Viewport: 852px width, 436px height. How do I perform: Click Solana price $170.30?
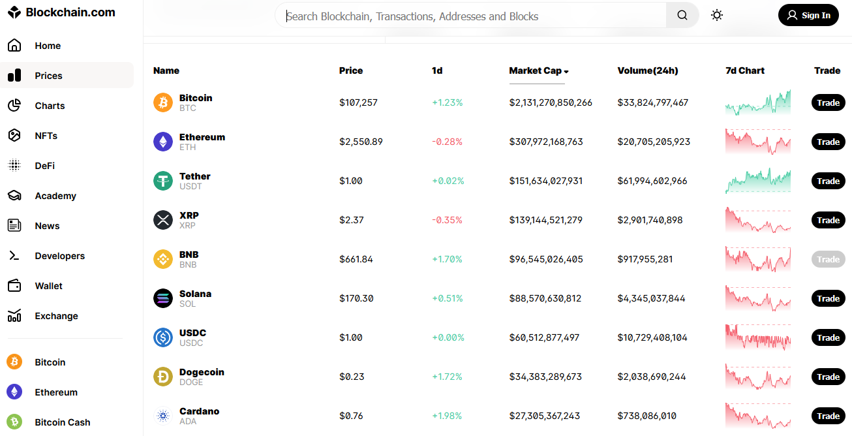(x=356, y=298)
